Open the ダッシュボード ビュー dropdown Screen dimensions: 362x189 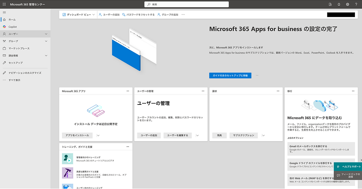coord(78,14)
